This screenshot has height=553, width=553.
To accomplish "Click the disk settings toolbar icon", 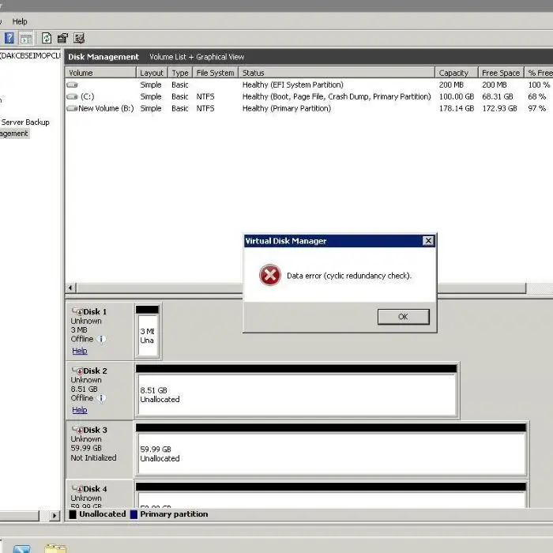I will pyautogui.click(x=79, y=38).
